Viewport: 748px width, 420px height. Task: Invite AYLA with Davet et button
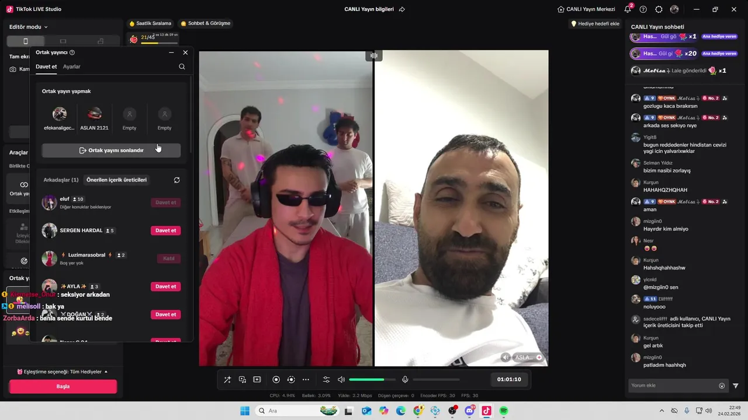pos(166,286)
